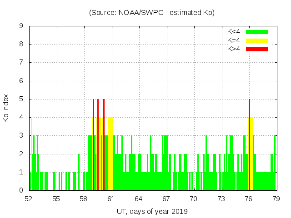Select the K<4 legend label text
The height and width of the screenshot is (218, 291).
point(234,32)
